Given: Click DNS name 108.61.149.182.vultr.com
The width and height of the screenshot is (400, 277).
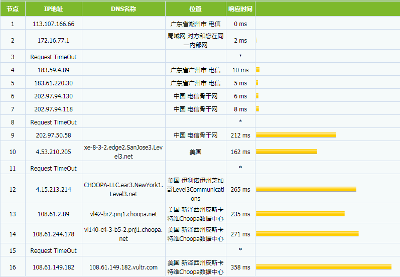Looking at the screenshot, I should pyautogui.click(x=123, y=267).
